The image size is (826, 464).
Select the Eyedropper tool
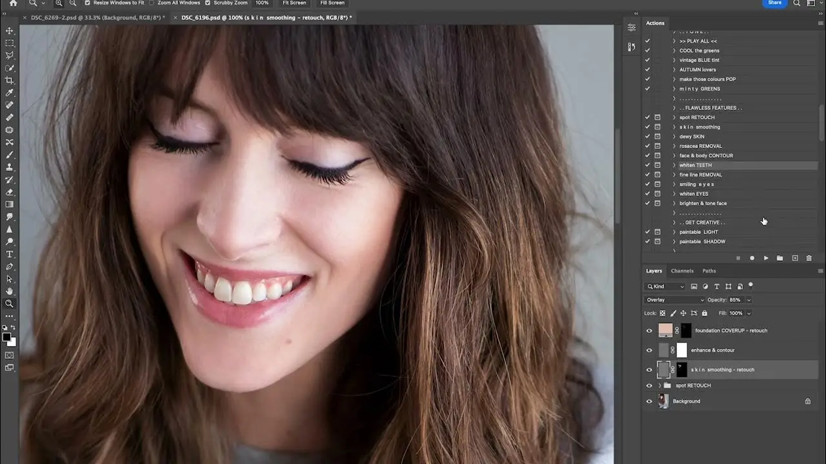[x=10, y=93]
